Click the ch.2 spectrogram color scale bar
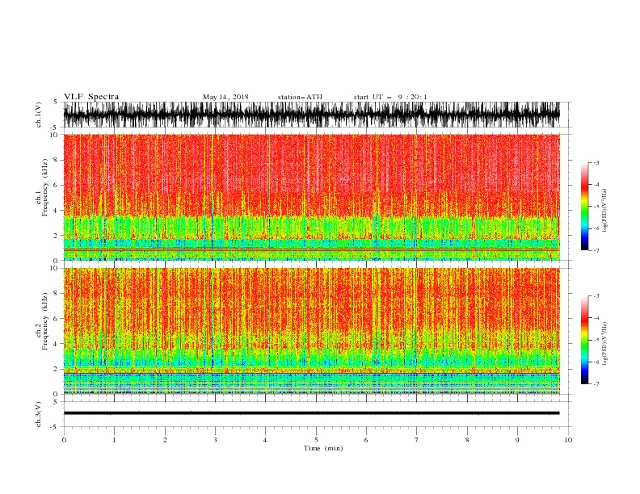The width and height of the screenshot is (640, 494). tap(584, 340)
